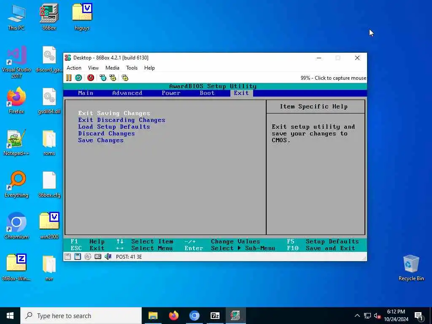Select the 86Box-Win... archive icon

[16, 268]
